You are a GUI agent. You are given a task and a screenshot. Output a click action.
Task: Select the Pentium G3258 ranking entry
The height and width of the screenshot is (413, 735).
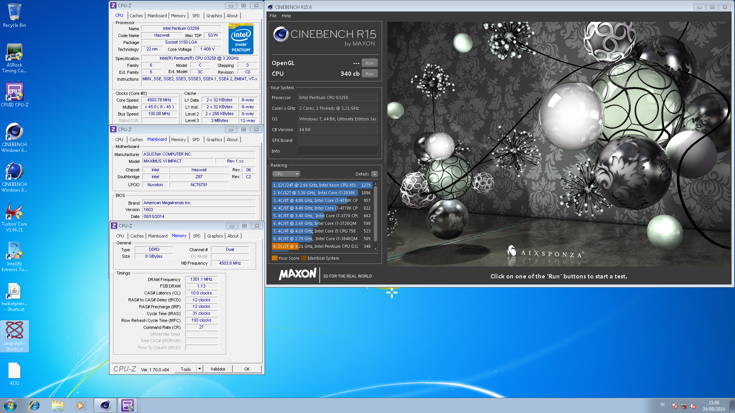tap(322, 246)
